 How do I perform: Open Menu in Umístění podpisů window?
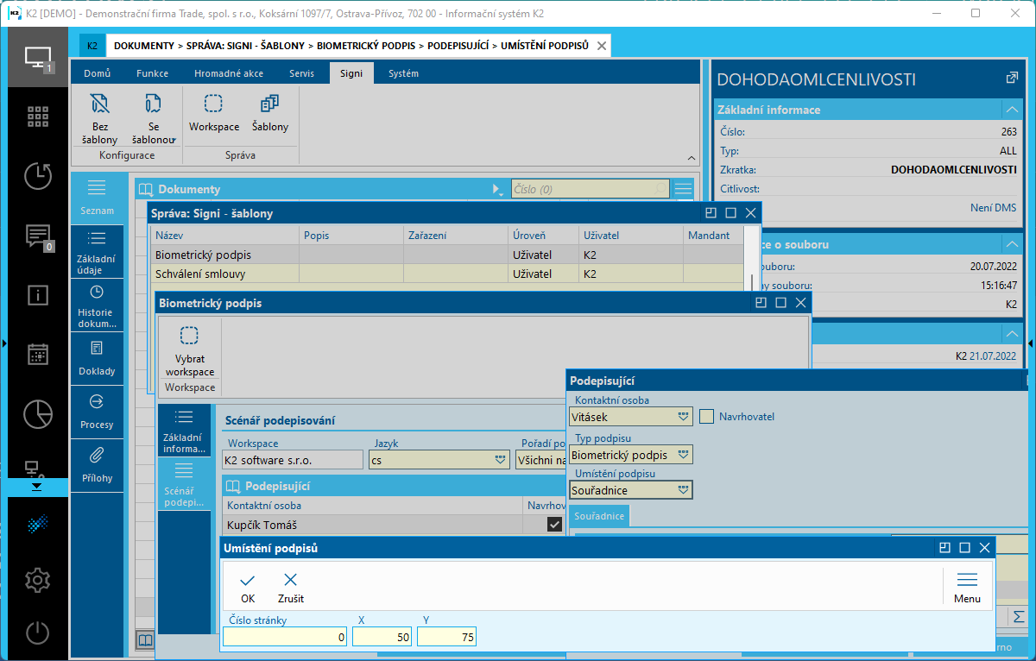967,588
